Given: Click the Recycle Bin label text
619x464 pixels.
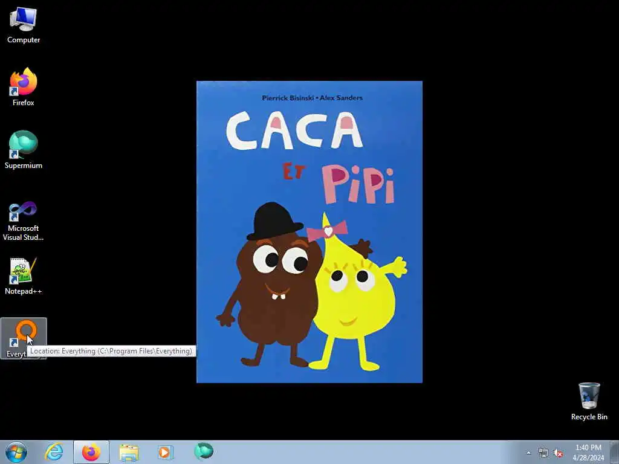Looking at the screenshot, I should coord(589,417).
